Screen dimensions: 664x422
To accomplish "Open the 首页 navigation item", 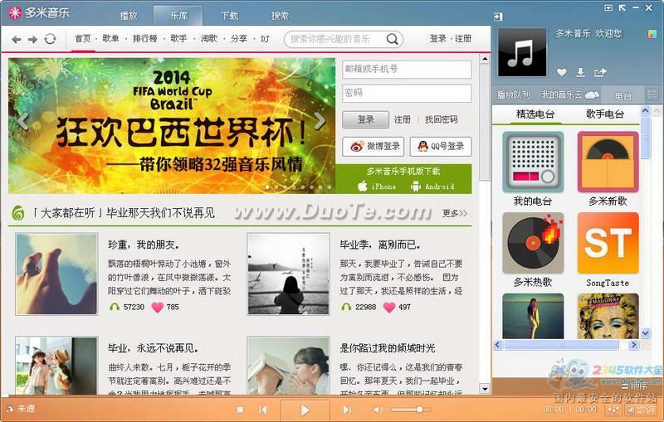I will 82,39.
